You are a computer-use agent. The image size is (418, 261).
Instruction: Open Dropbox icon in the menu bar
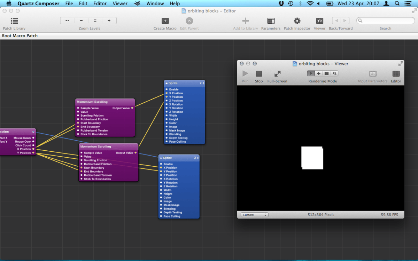click(281, 3)
